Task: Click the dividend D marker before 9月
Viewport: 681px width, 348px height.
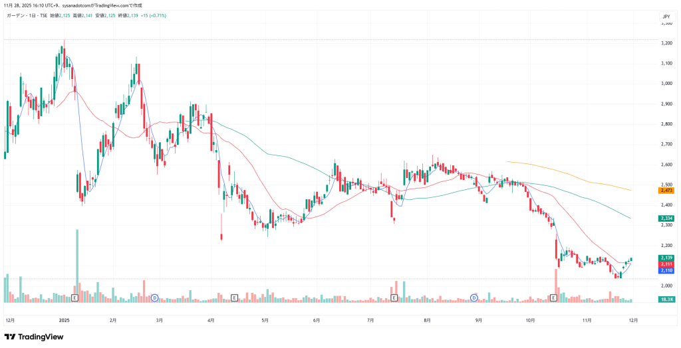Action: pyautogui.click(x=474, y=298)
